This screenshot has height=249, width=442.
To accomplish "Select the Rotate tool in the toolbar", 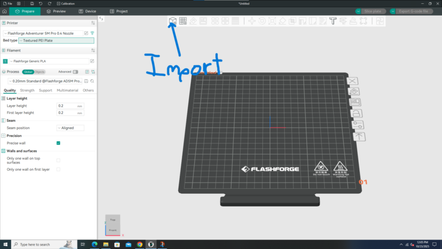I will [x=262, y=21].
